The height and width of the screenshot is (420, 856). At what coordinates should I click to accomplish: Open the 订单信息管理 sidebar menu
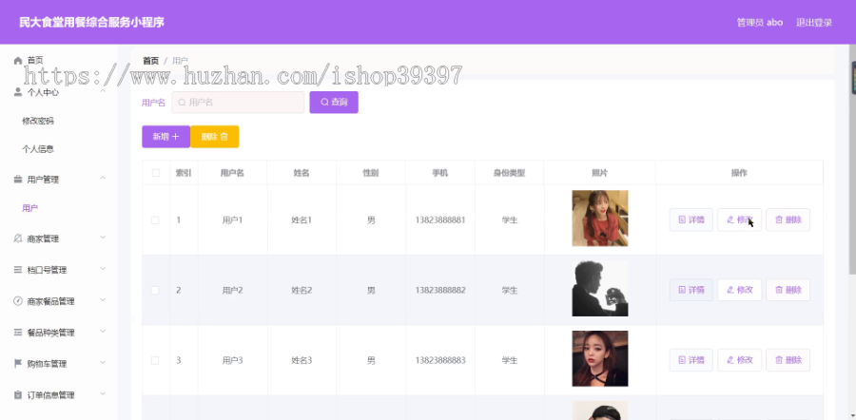(x=50, y=395)
